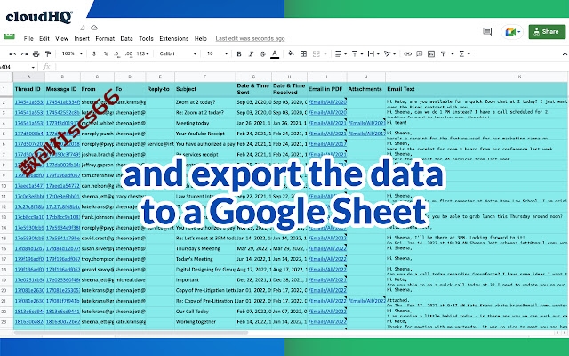Toggle bold formatting

pos(239,53)
